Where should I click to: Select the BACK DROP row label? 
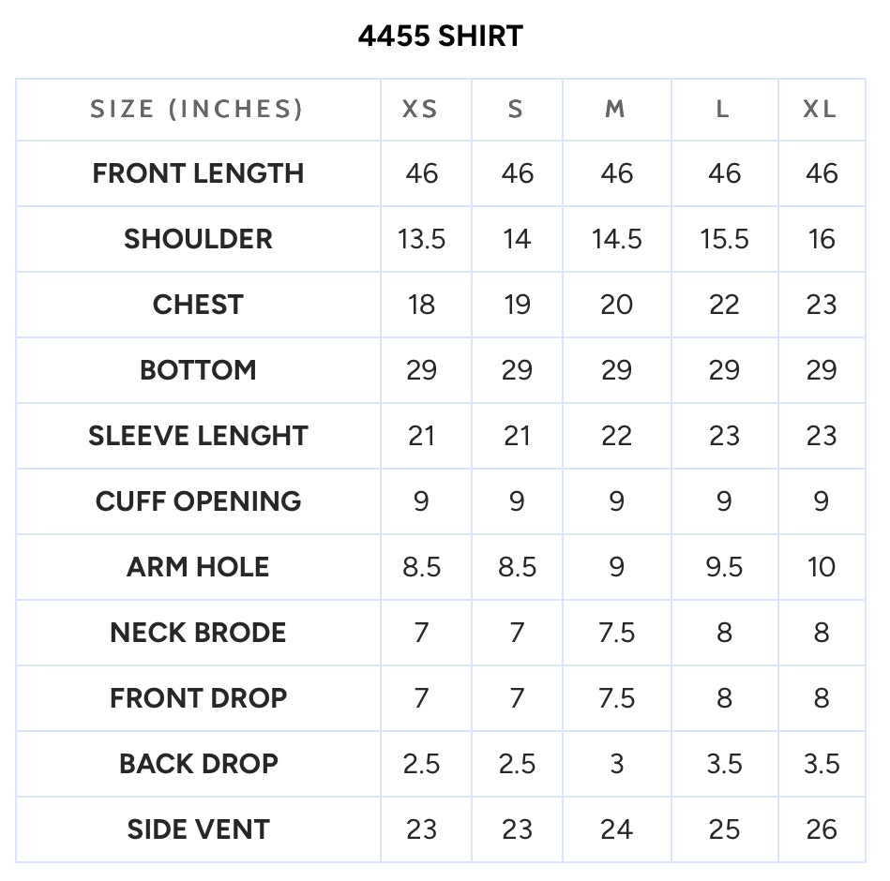pos(198,764)
